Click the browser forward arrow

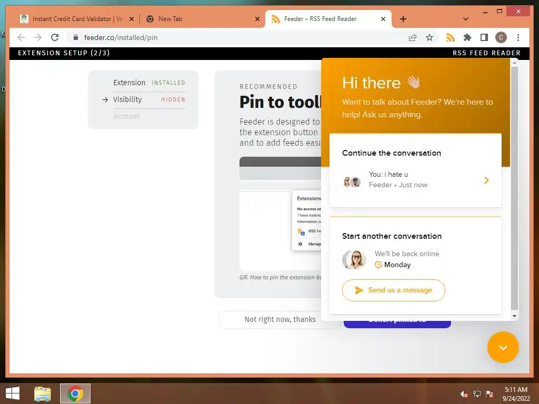point(38,37)
